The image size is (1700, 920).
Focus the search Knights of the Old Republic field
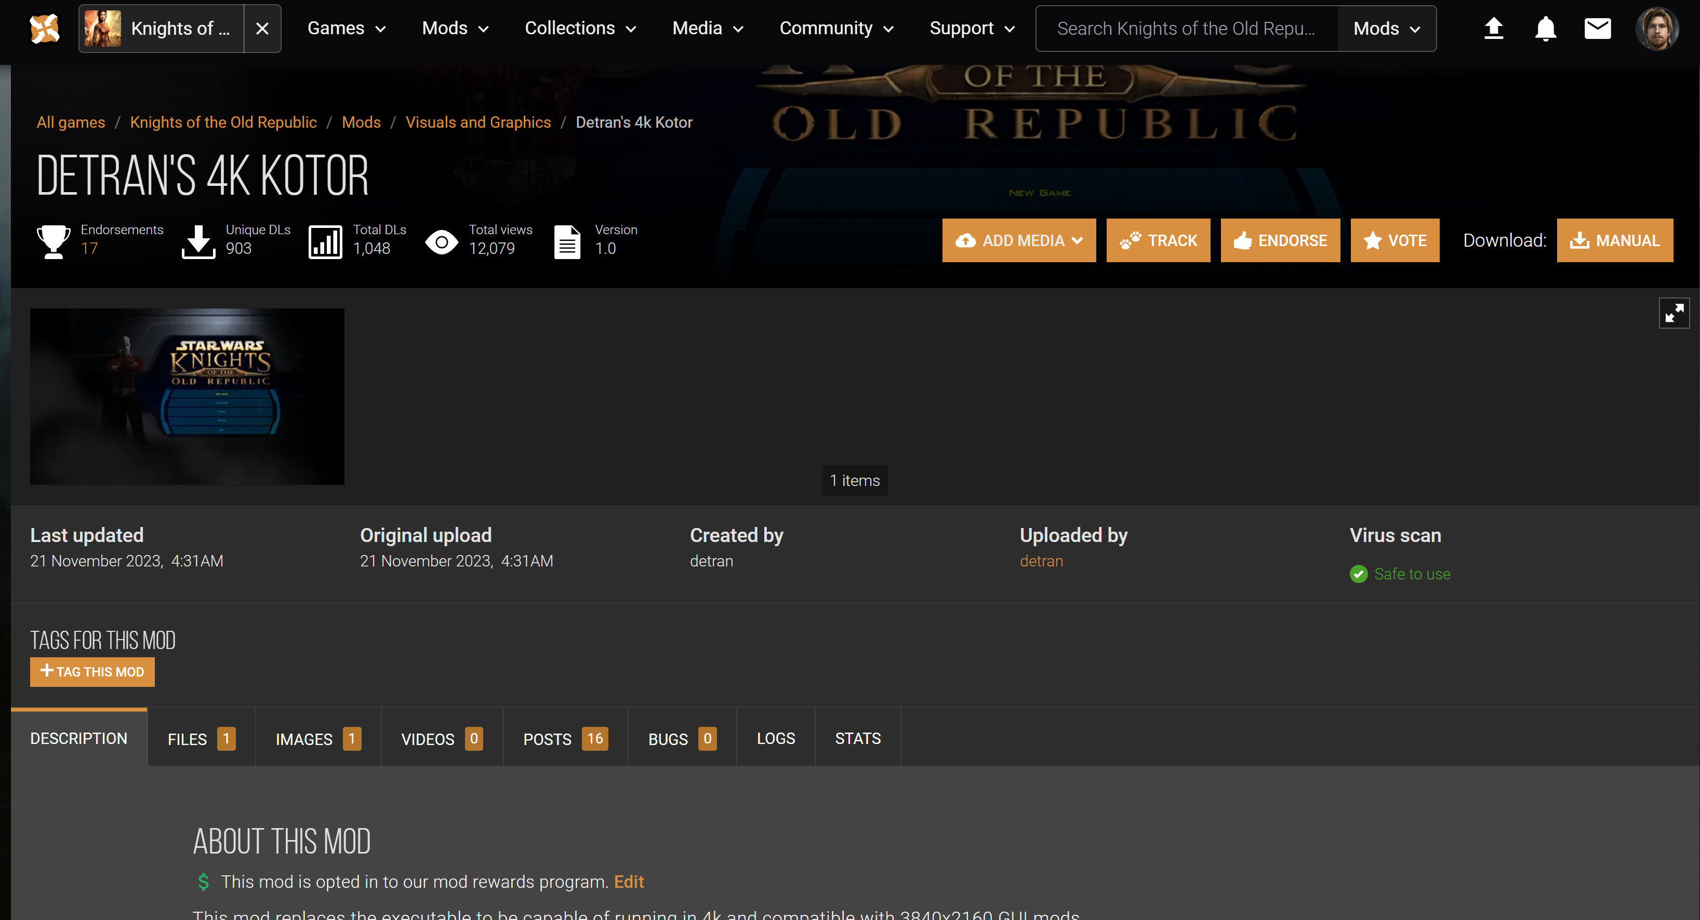pos(1187,29)
